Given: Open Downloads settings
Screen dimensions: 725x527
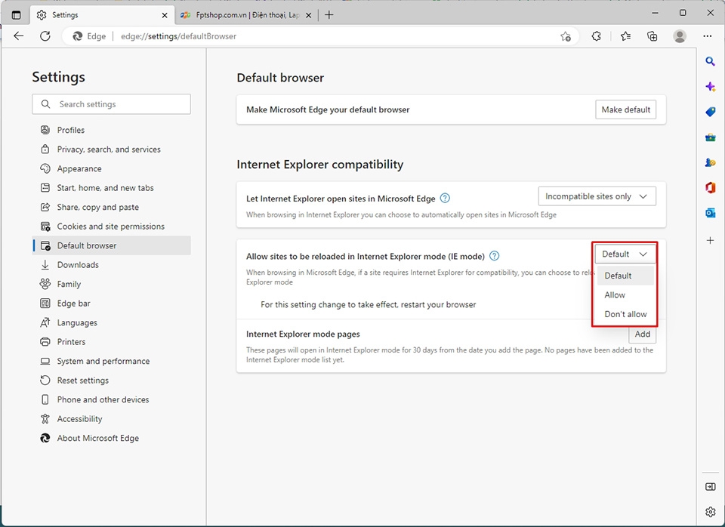Looking at the screenshot, I should 112,265.
